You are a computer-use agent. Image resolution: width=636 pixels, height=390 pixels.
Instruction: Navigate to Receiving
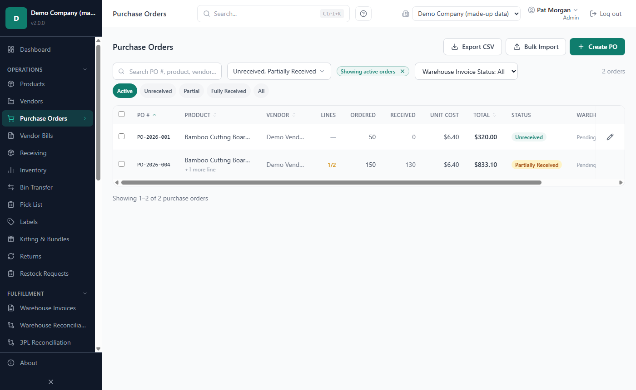pyautogui.click(x=47, y=153)
